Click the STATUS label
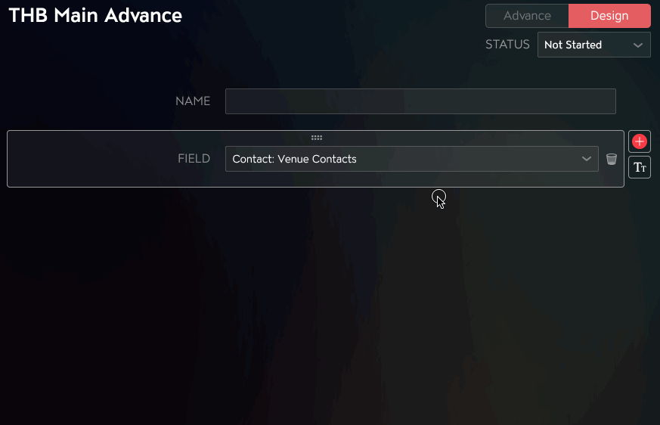This screenshot has height=425, width=660. point(507,45)
